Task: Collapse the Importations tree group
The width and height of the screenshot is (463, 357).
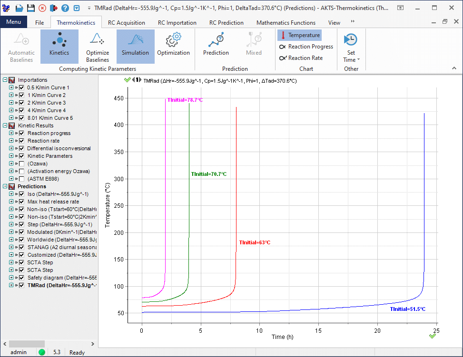Action: coord(5,80)
